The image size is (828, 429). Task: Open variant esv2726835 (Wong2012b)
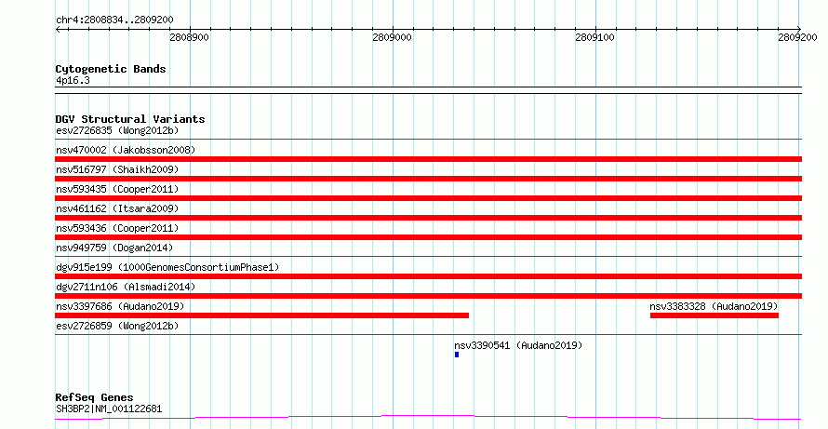point(117,130)
